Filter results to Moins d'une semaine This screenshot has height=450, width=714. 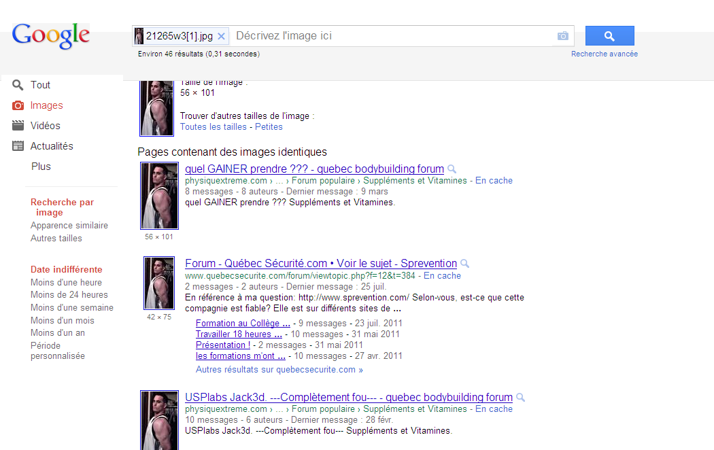72,307
